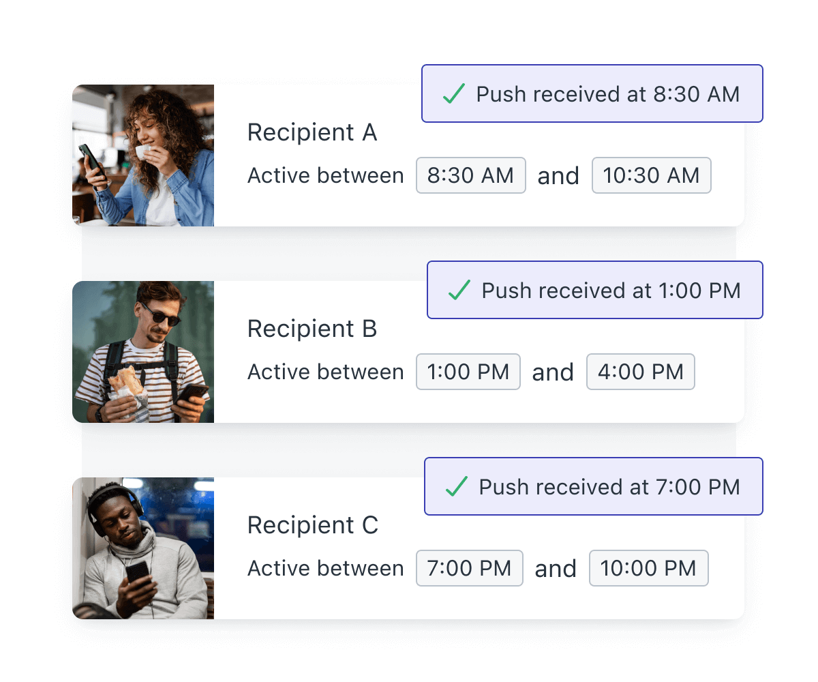The image size is (818, 682).
Task: Select the Recipient B name label
Action: [x=312, y=329]
